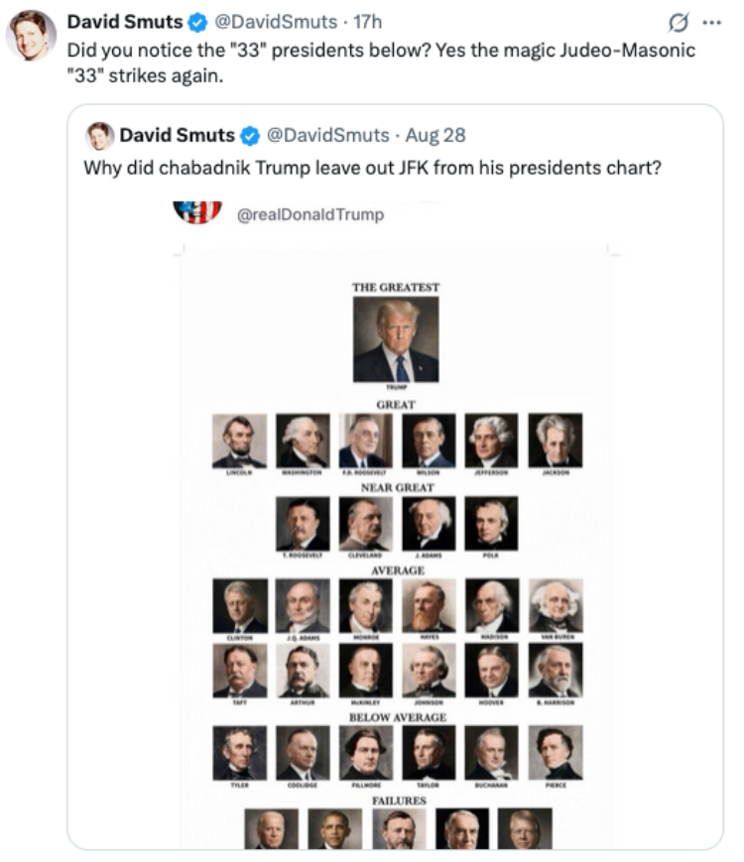Click the Polk portrait in NEAR GREAT
Image resolution: width=744 pixels, height=862 pixels.
coord(491,524)
